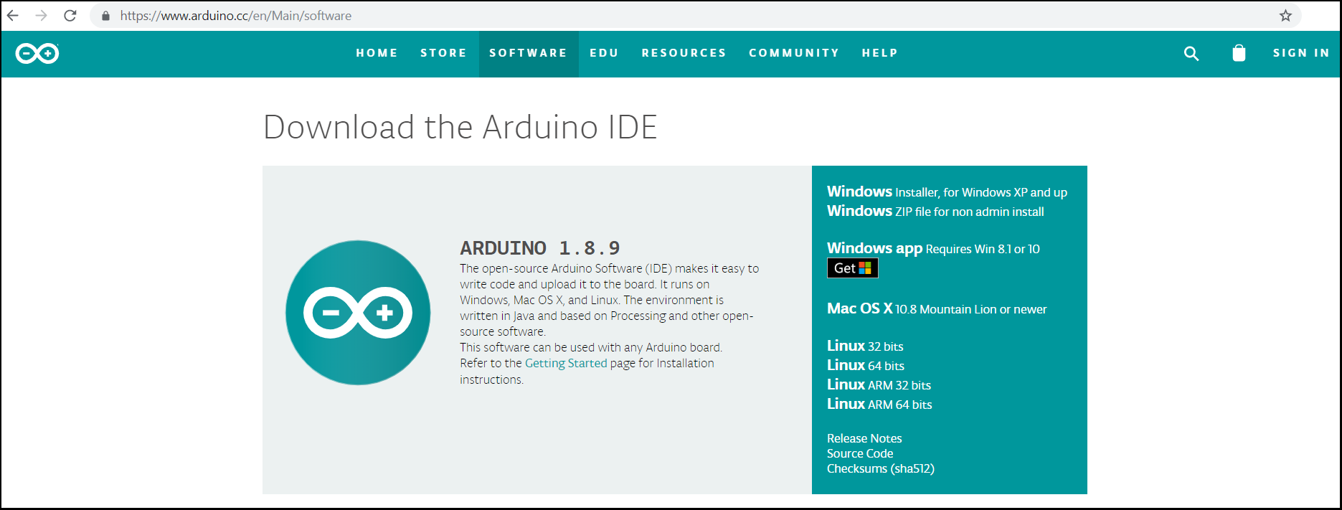This screenshot has height=510, width=1342.
Task: Open the shopping bag cart icon
Action: point(1239,53)
